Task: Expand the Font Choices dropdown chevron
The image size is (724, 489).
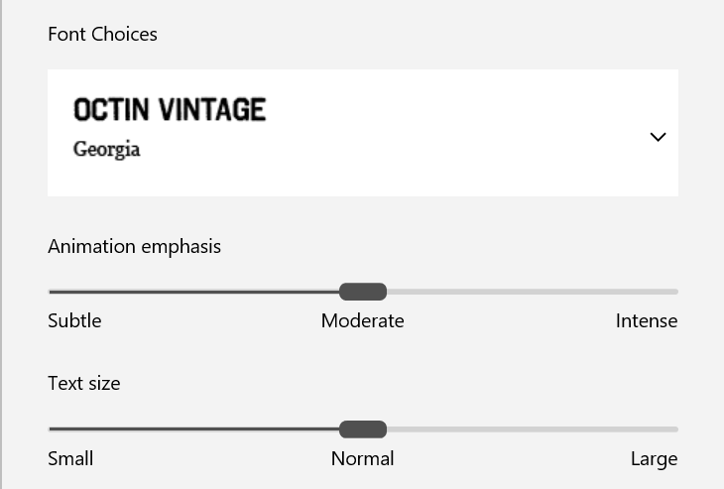Action: click(658, 137)
